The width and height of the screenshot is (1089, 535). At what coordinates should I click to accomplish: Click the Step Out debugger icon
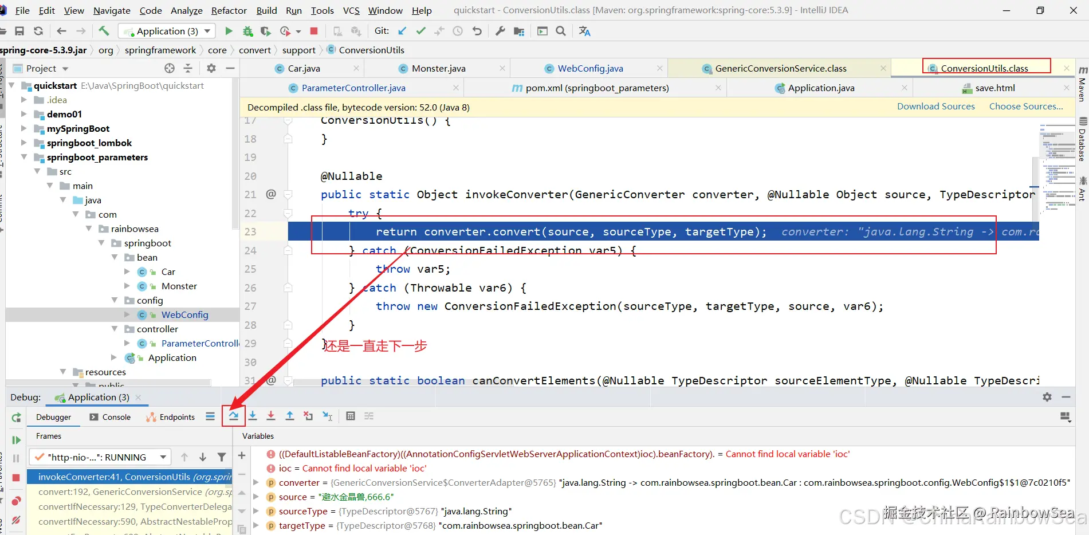point(290,416)
